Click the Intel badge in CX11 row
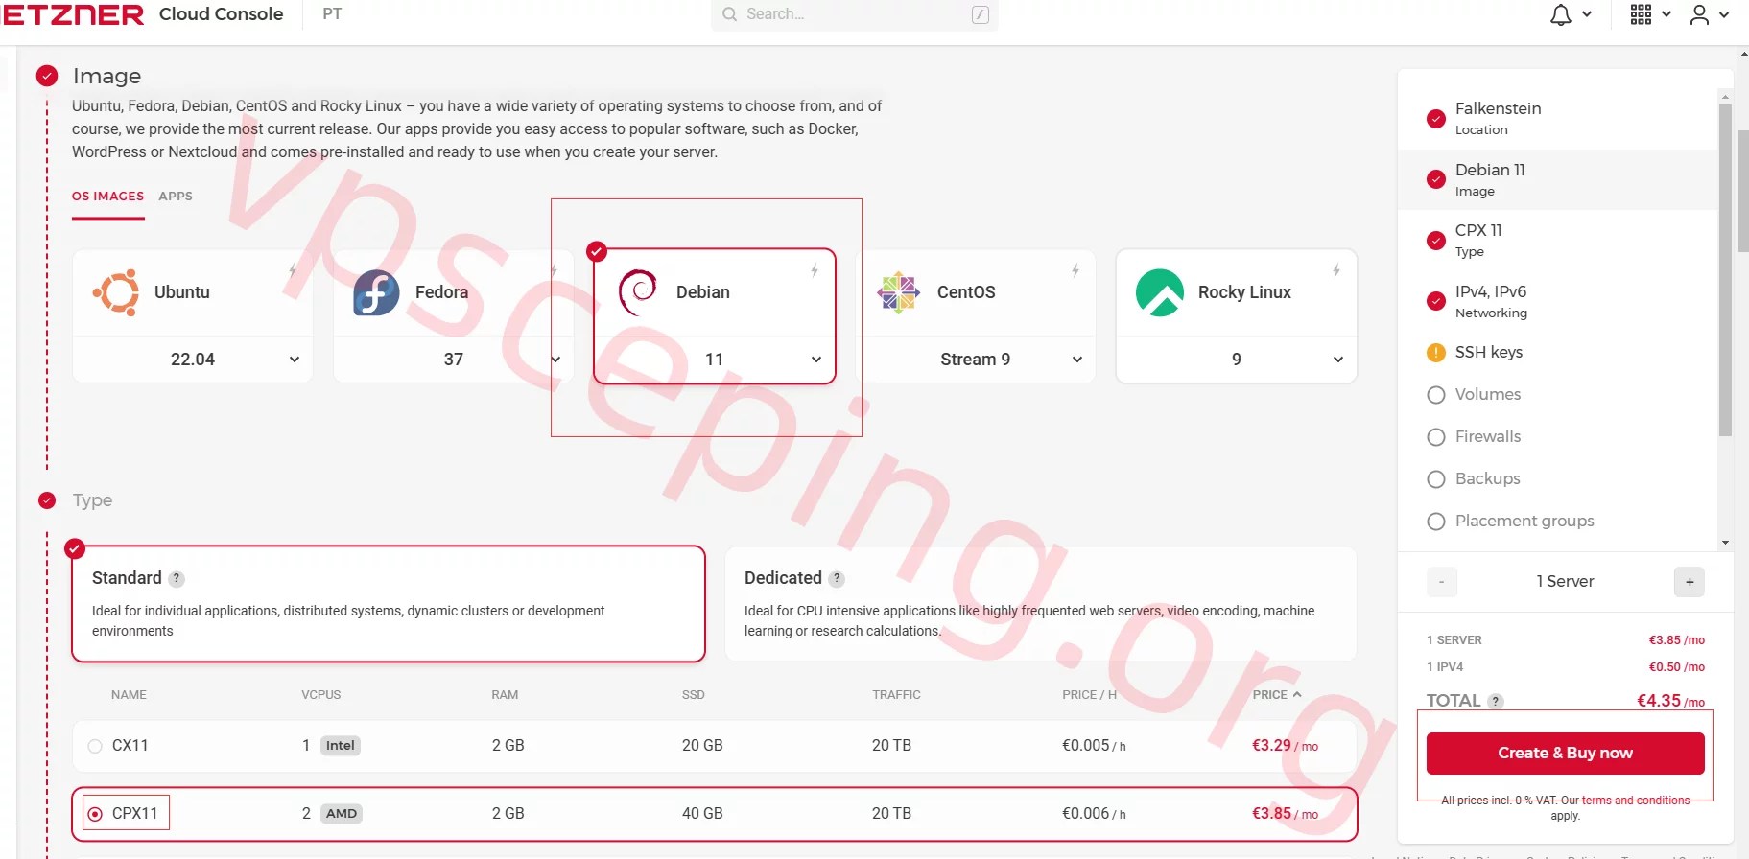 coord(341,746)
